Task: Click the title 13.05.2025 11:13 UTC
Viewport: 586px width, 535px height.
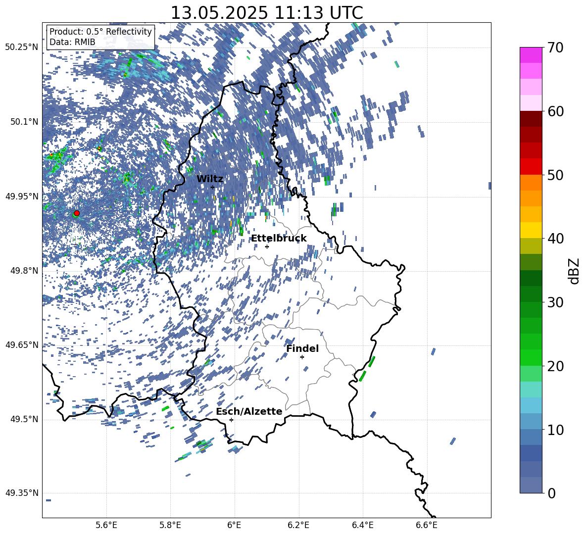Action: click(x=267, y=13)
